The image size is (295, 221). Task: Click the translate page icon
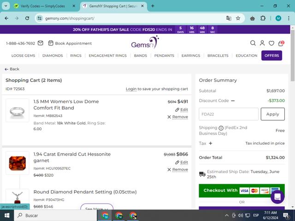(229, 18)
